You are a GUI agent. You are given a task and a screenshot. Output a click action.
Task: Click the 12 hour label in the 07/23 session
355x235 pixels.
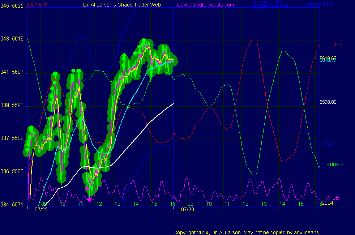click(x=246, y=204)
